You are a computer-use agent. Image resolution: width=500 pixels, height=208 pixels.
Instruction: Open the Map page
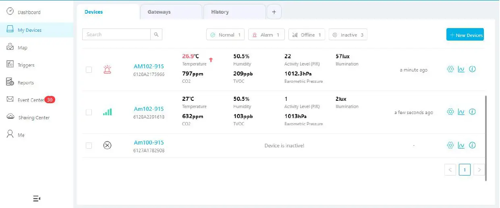pyautogui.click(x=23, y=47)
